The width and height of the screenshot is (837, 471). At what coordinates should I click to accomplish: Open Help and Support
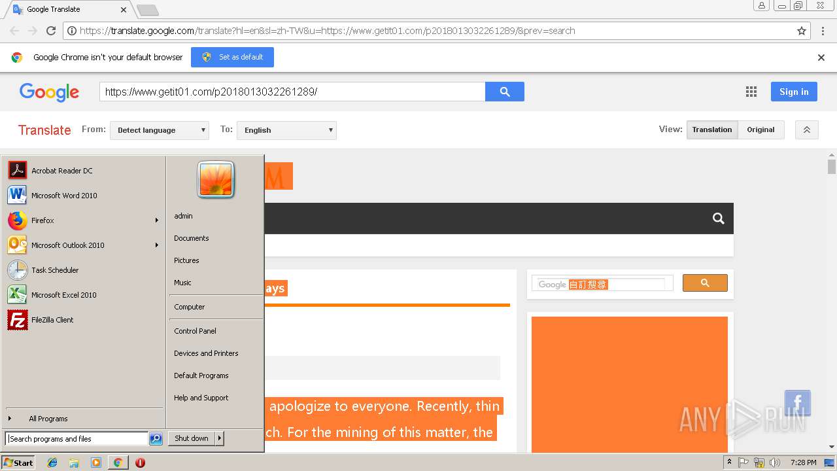coord(201,398)
